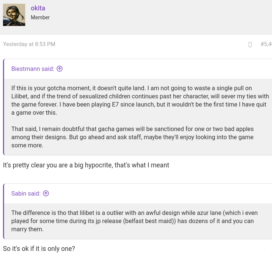Click the Sabin said quote link
Viewport: 272px width, 255px height.
pyautogui.click(x=26, y=193)
